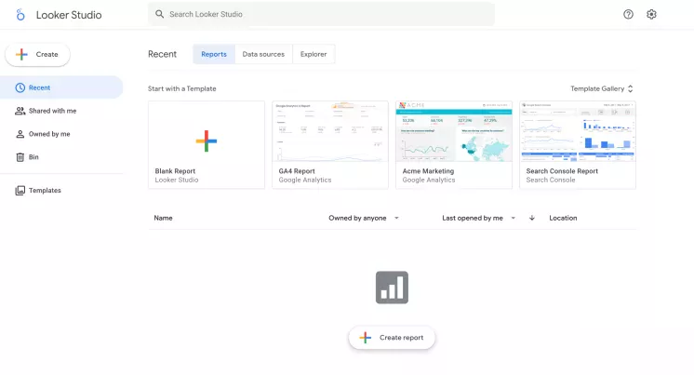The width and height of the screenshot is (694, 375).
Task: Open Shared with me in sidebar
Action: coord(61,111)
